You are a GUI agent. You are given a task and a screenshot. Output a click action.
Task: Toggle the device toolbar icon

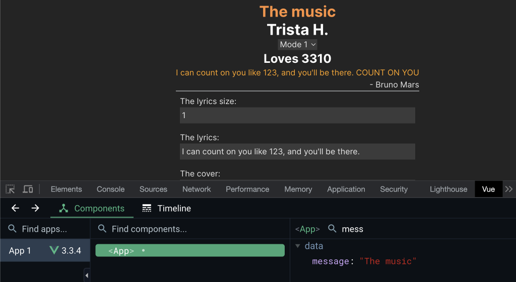click(x=28, y=189)
